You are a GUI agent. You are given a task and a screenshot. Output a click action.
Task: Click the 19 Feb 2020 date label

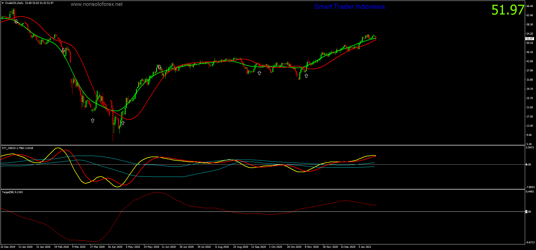(x=62, y=247)
